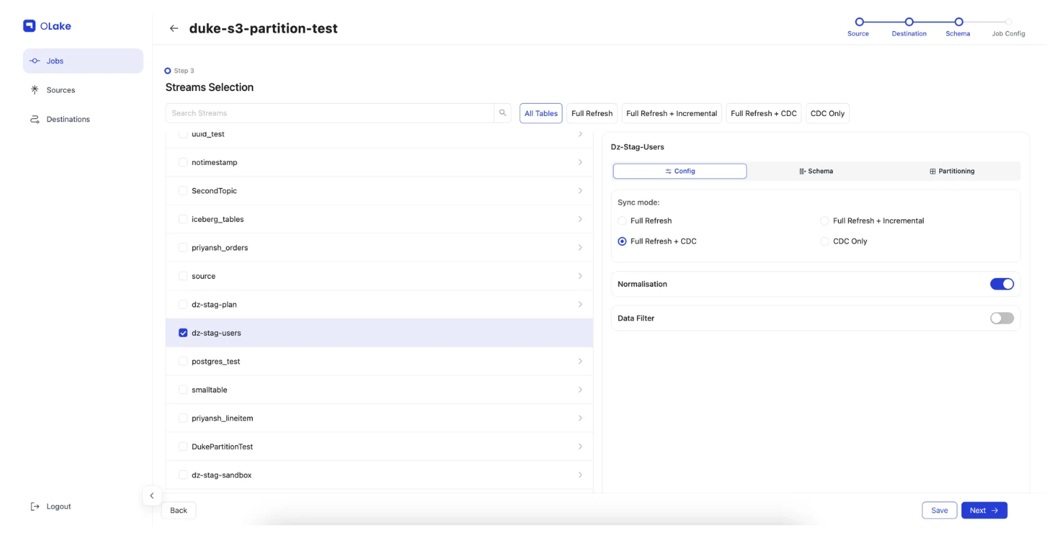The image size is (1054, 551).
Task: Click the Logout icon
Action: tap(35, 507)
